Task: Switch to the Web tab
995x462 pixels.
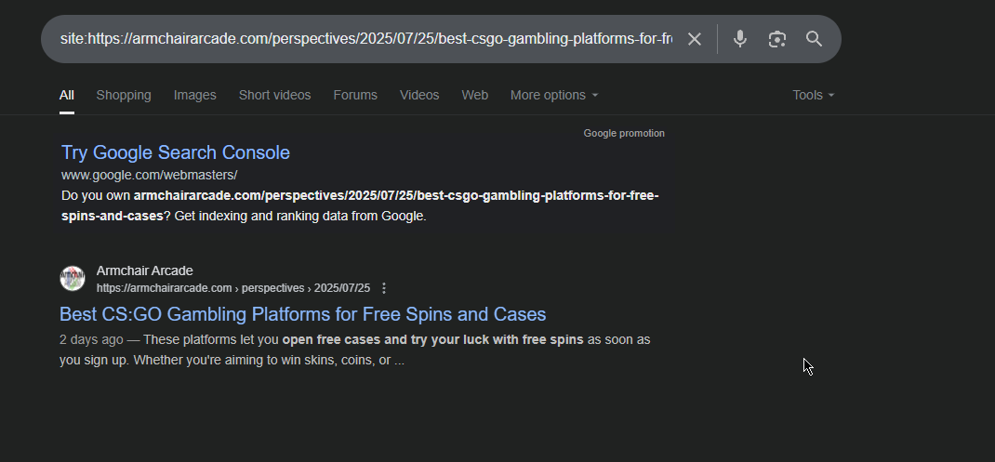Action: pos(474,95)
